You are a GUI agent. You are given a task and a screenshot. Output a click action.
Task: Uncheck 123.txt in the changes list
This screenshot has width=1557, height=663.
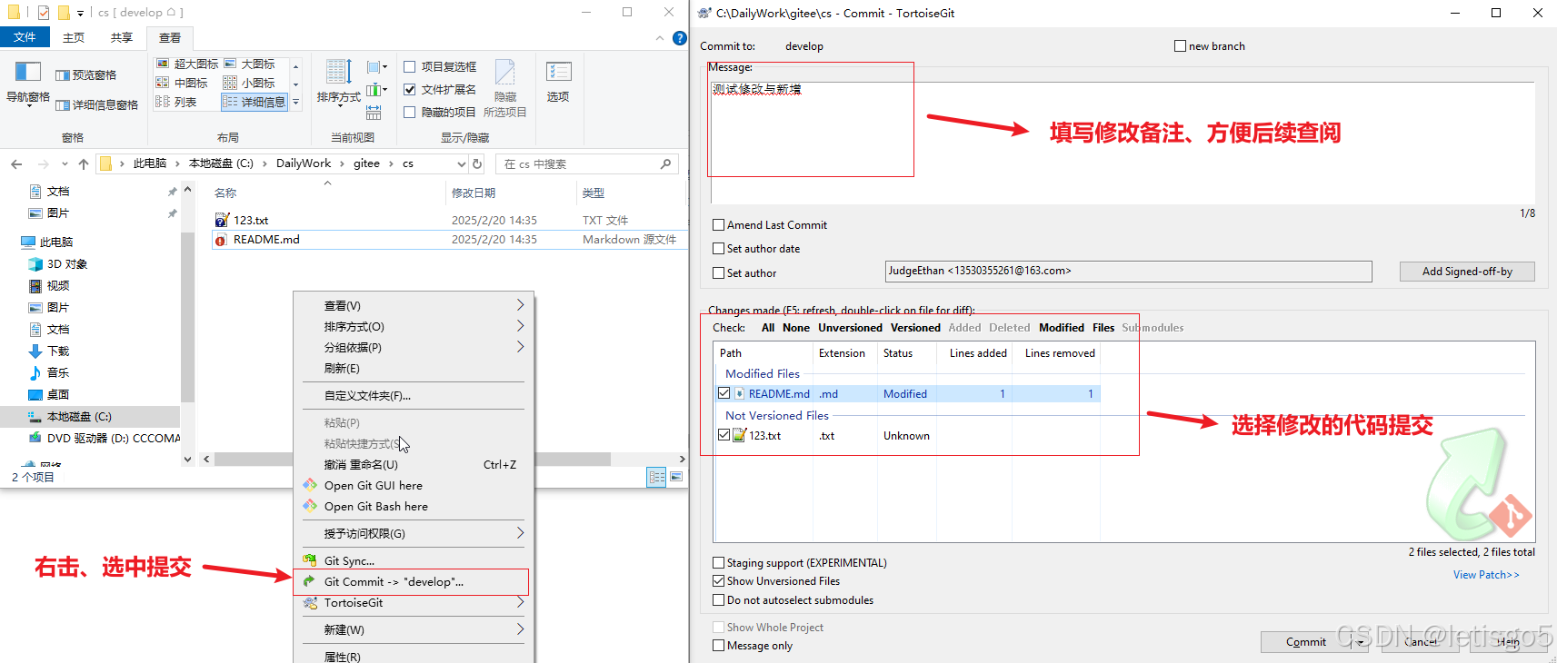point(724,435)
